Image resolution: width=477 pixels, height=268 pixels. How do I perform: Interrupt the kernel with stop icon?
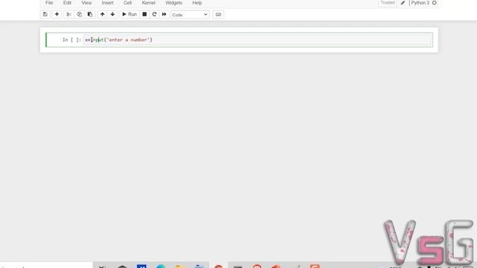(145, 14)
